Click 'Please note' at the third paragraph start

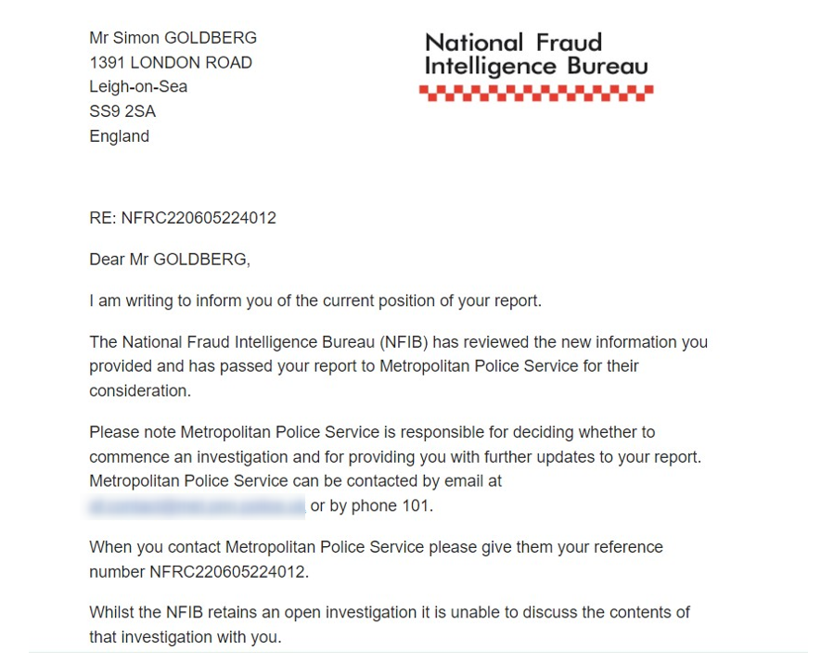pyautogui.click(x=132, y=432)
